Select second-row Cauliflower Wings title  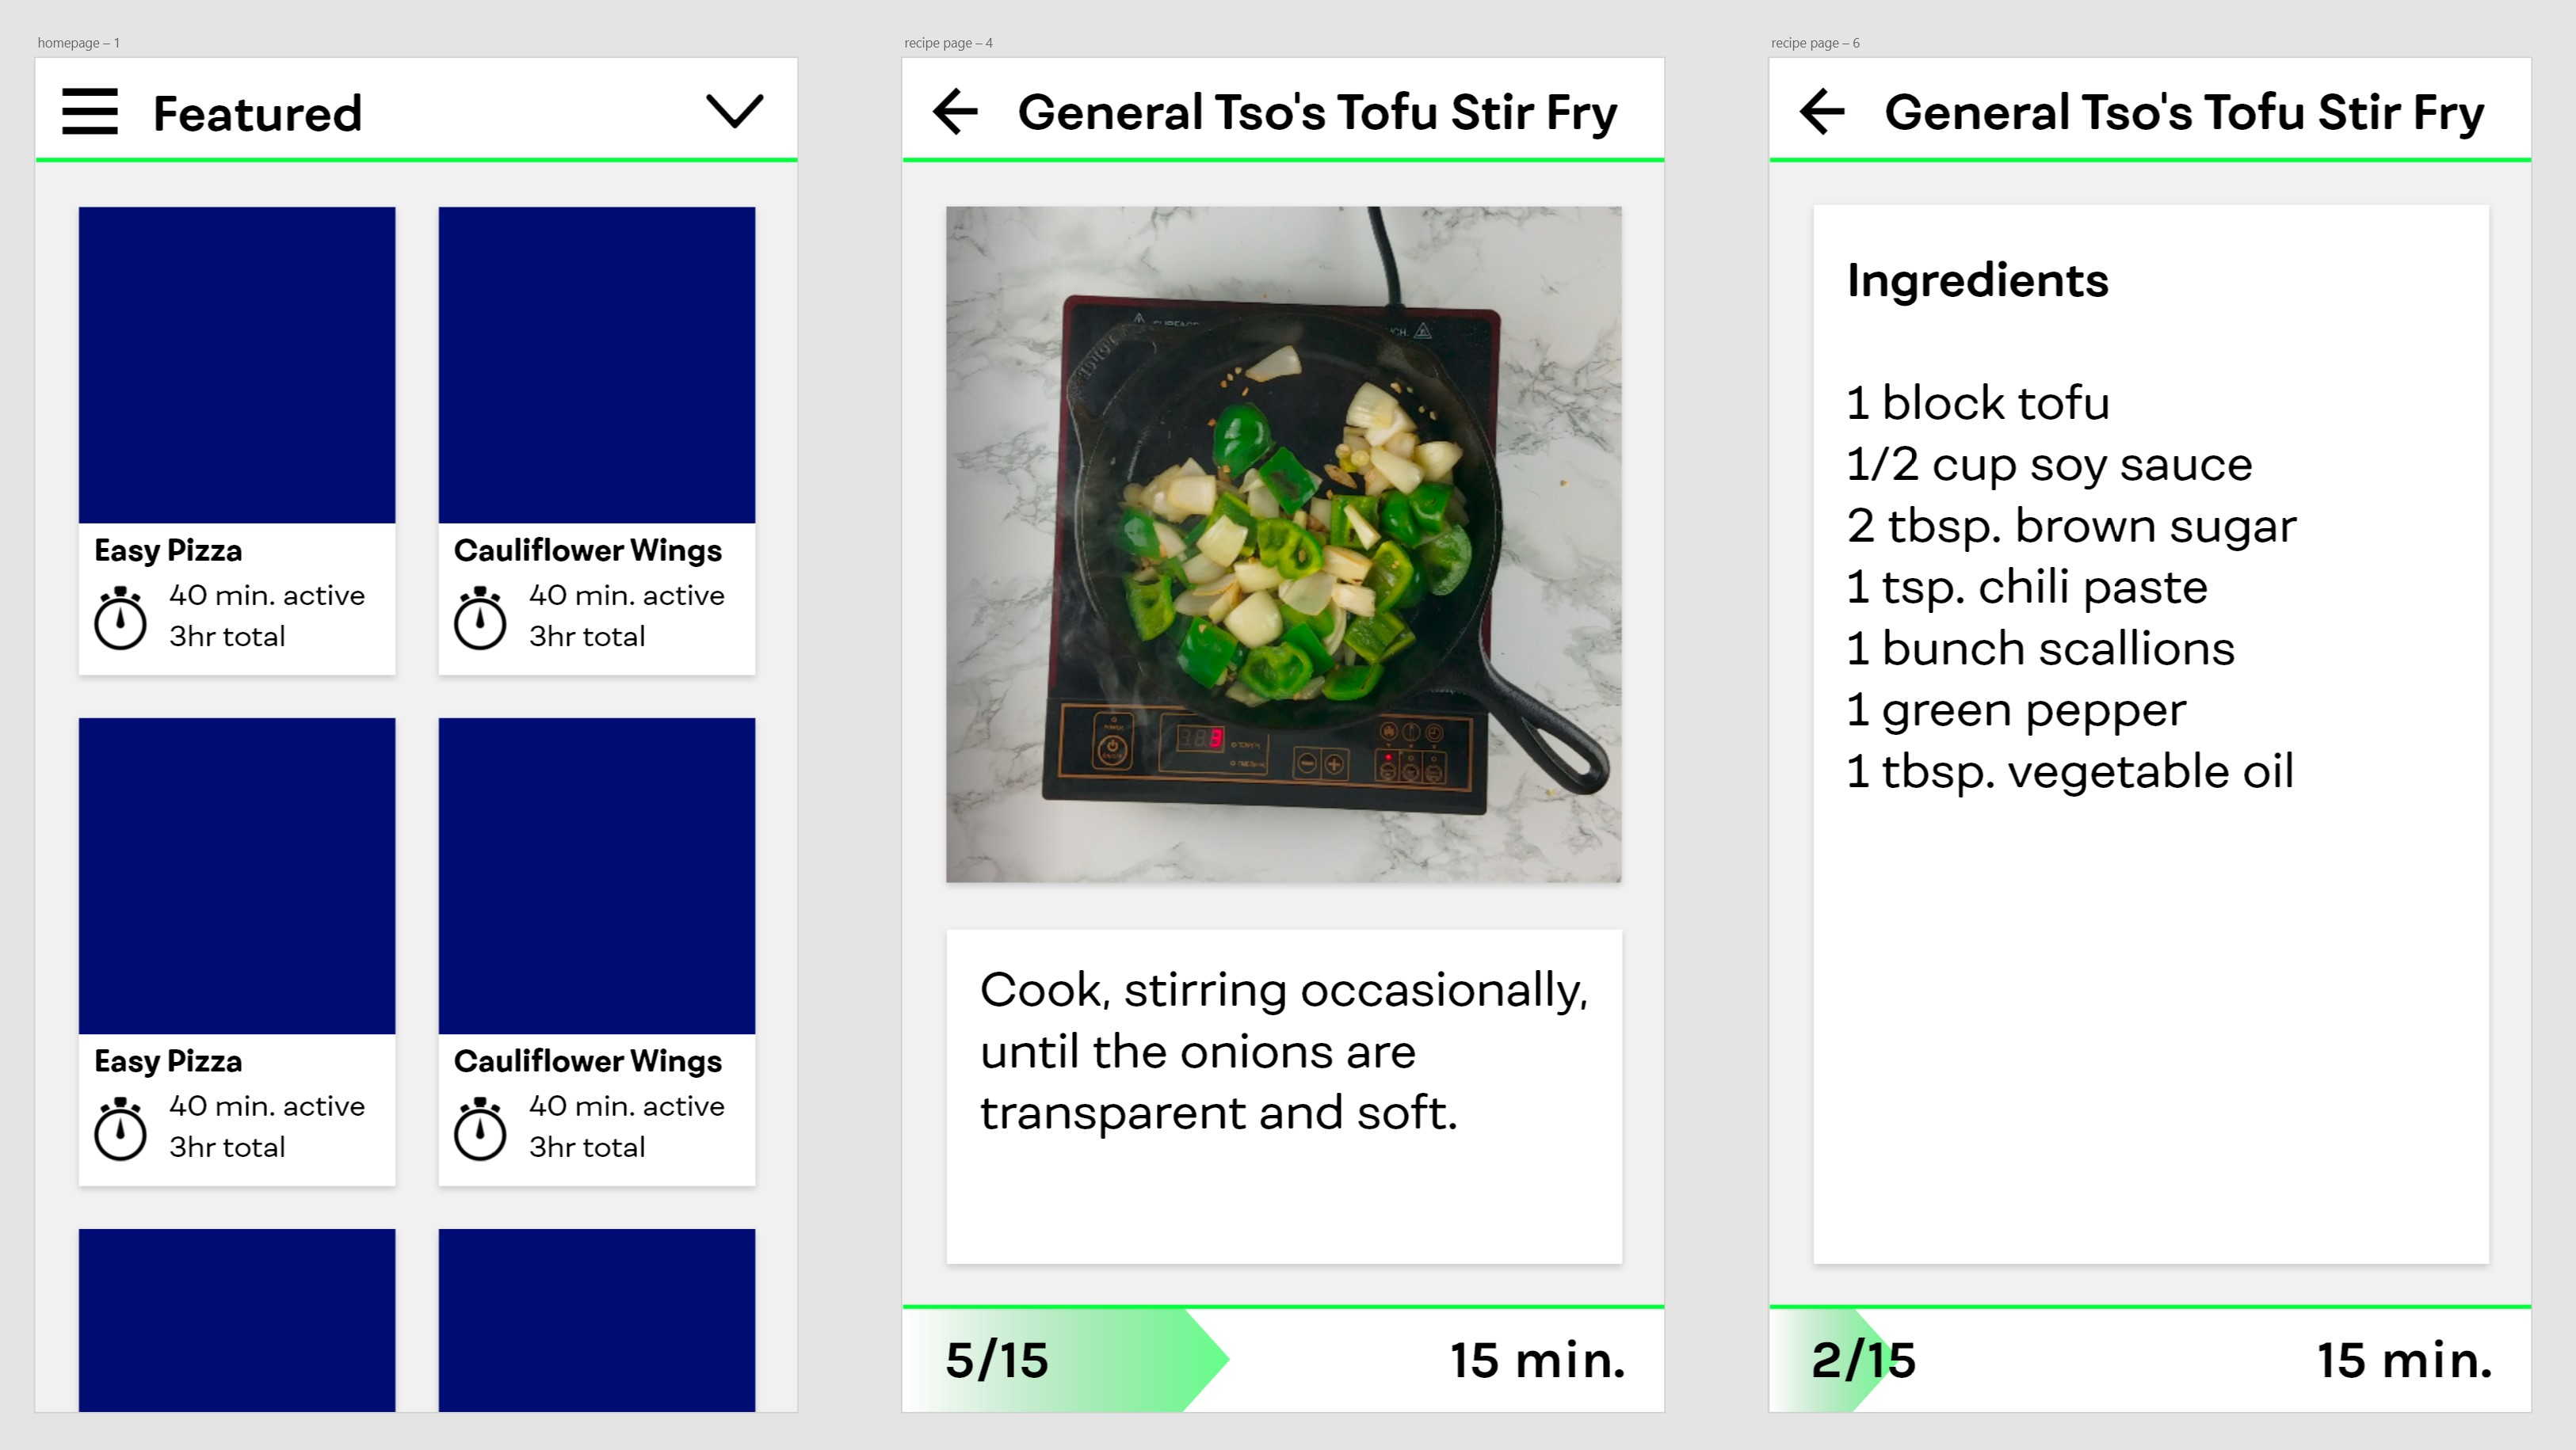[588, 1061]
